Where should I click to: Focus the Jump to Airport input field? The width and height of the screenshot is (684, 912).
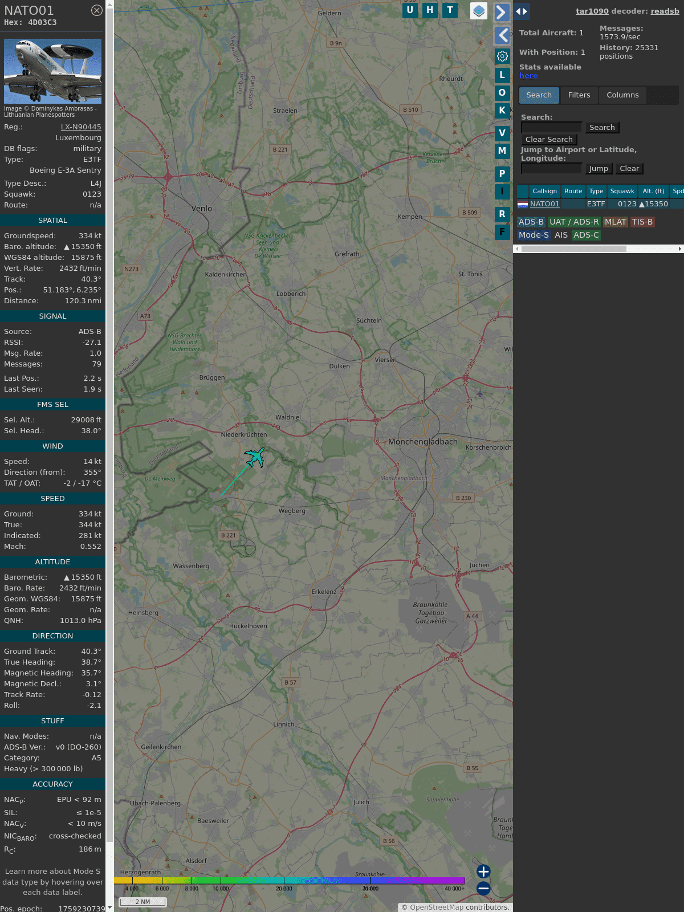[x=551, y=169]
